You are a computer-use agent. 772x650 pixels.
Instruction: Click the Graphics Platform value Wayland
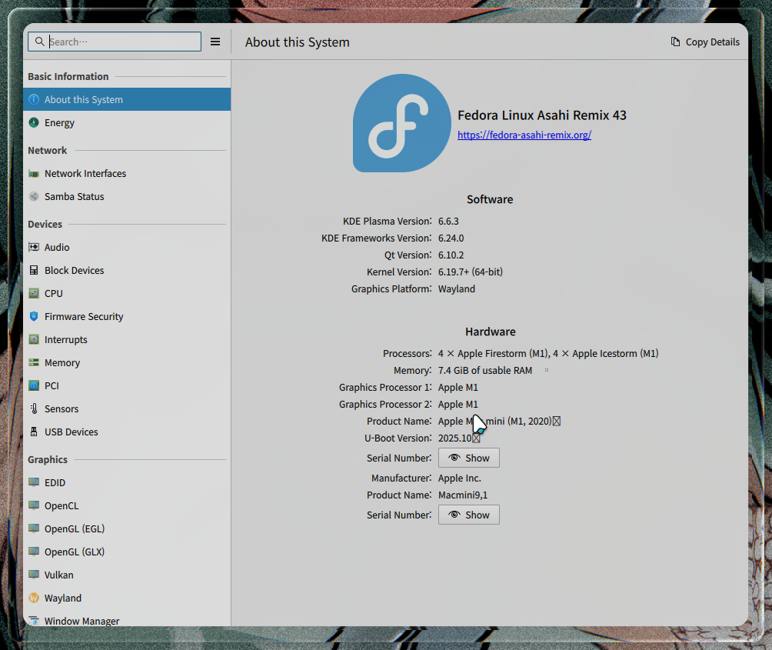point(457,289)
